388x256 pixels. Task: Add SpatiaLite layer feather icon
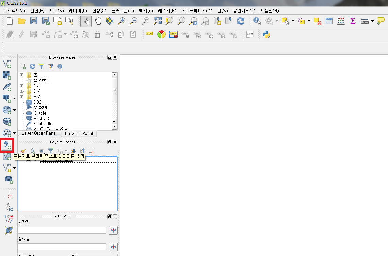(7, 87)
